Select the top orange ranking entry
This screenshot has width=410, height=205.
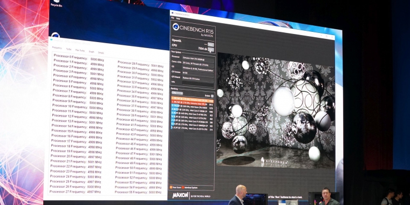pos(193,100)
